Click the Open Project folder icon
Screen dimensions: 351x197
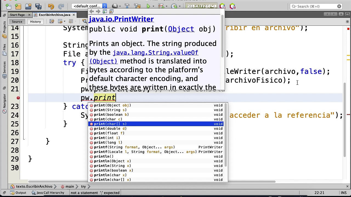[28, 6]
